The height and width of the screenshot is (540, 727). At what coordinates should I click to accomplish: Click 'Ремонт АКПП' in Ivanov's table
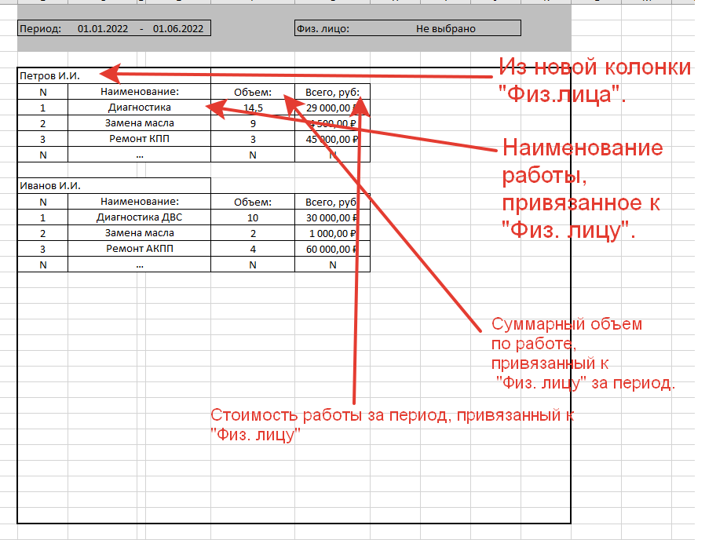(139, 249)
